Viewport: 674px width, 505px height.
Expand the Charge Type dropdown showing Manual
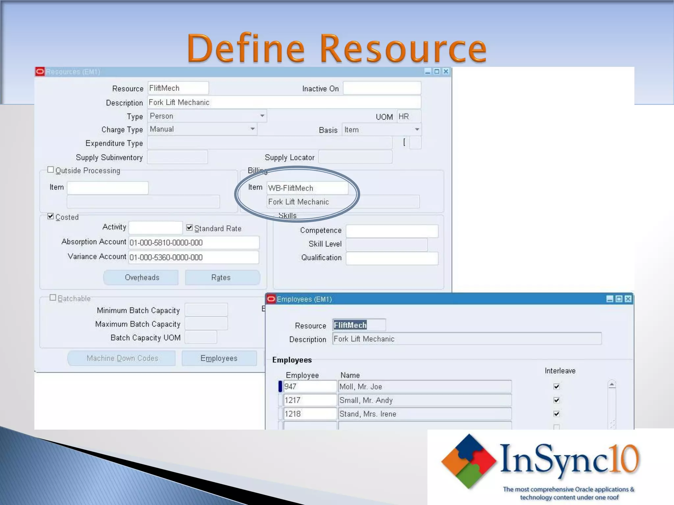[x=252, y=129]
